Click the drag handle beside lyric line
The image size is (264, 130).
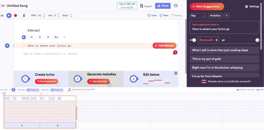[14, 46]
